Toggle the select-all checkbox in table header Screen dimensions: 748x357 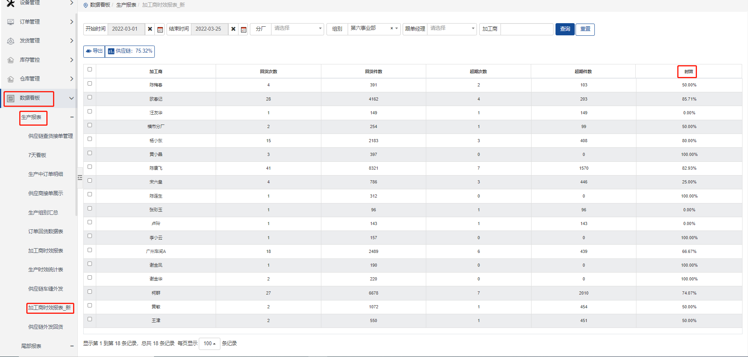point(90,70)
